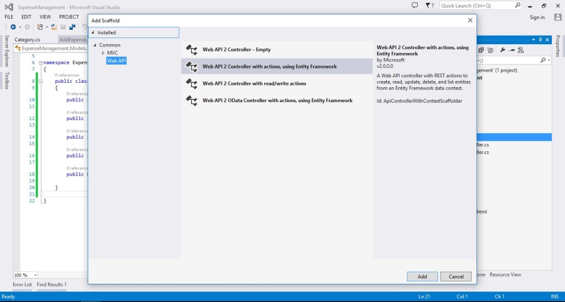This screenshot has width=565, height=302.
Task: Click the Quick Launch magnifier icon
Action: coord(518,6)
